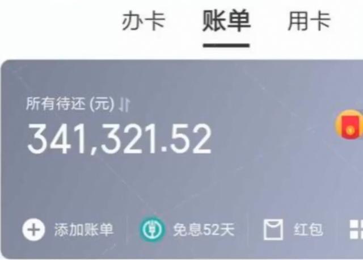Tap the 341,321.52 outstanding amount

tap(120, 139)
